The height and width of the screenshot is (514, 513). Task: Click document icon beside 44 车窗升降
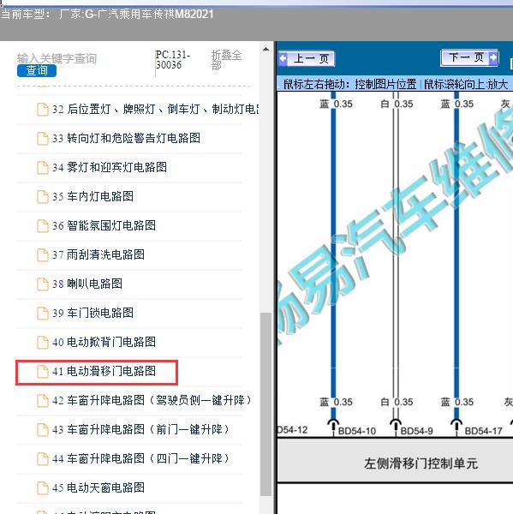[43, 459]
